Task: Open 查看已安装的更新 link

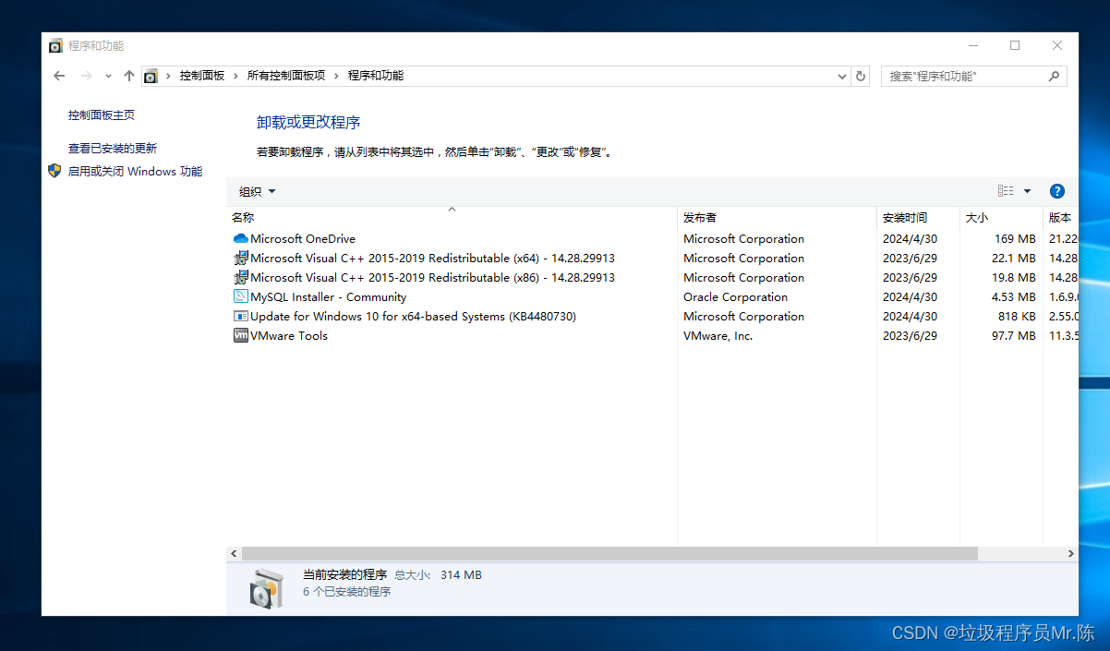Action: [x=113, y=148]
